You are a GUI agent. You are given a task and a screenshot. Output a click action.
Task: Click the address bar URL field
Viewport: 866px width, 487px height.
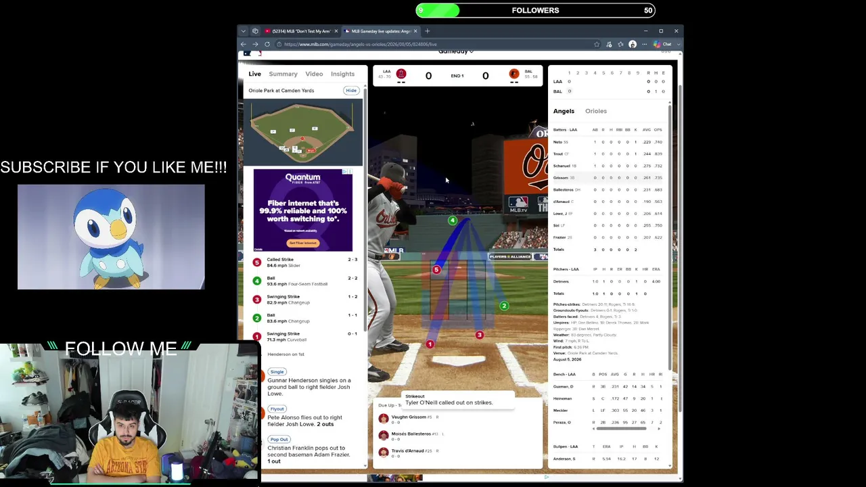pyautogui.click(x=433, y=45)
